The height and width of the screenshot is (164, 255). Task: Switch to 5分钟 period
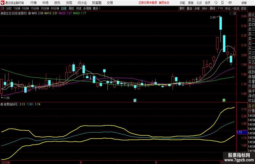[x=25, y=8]
